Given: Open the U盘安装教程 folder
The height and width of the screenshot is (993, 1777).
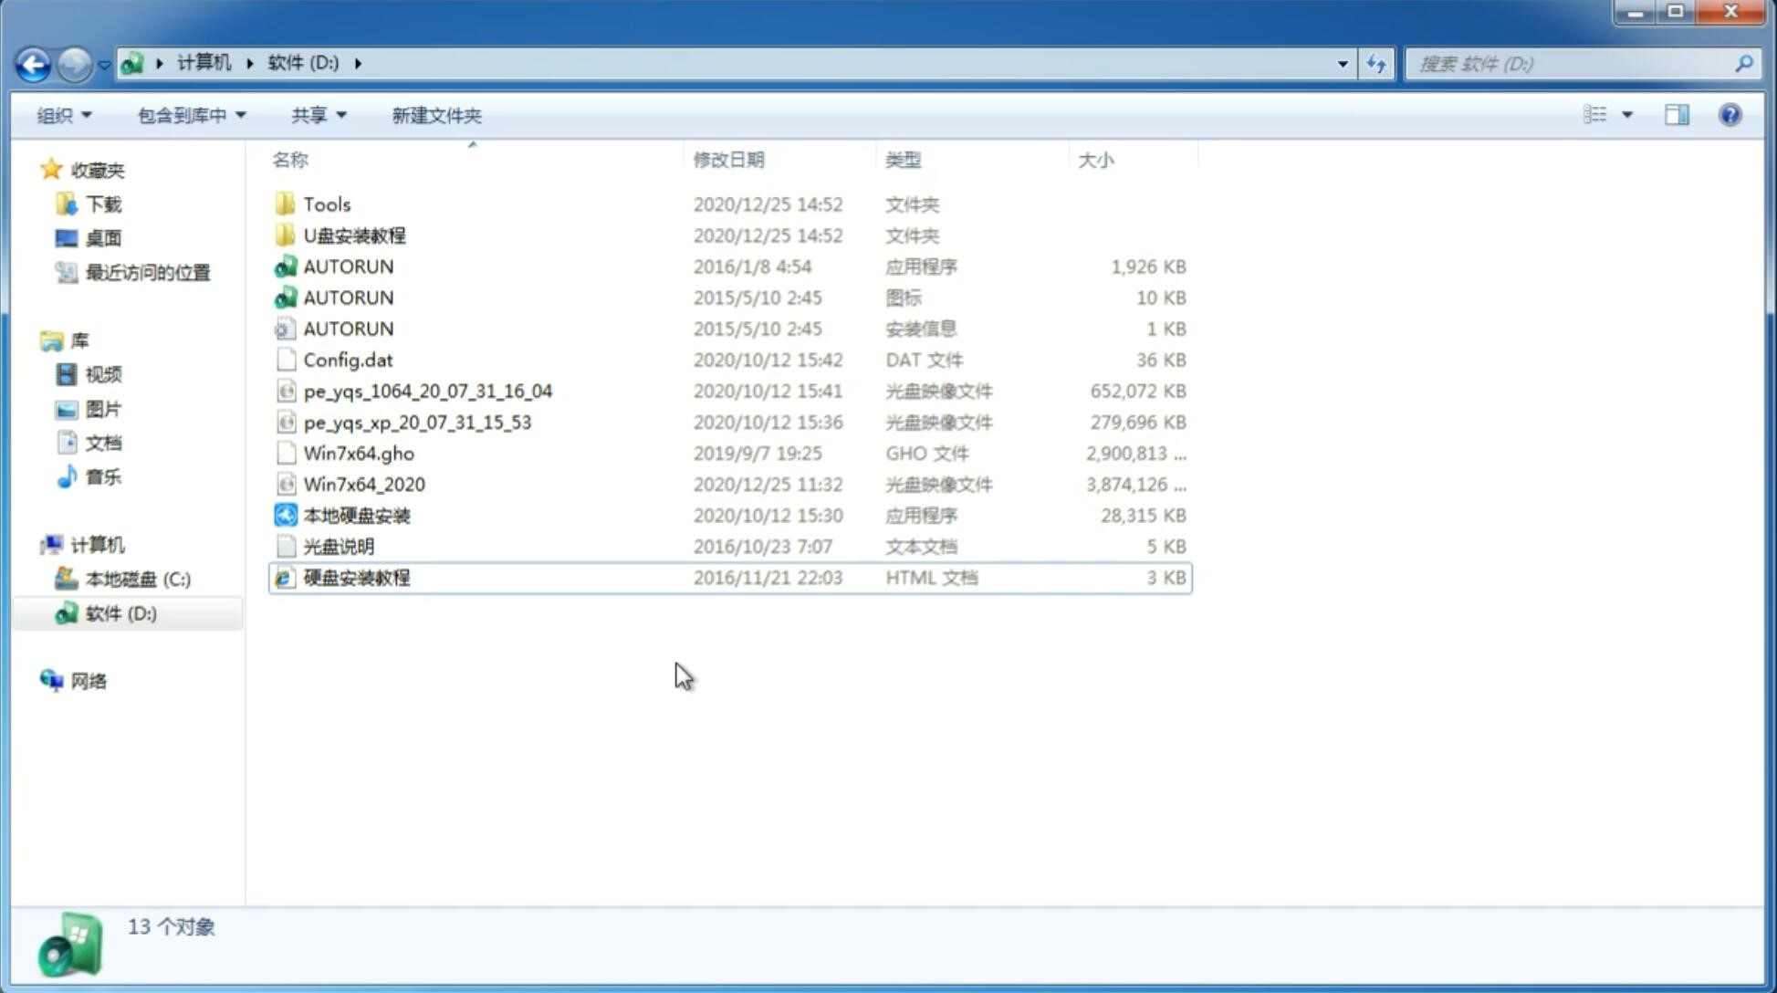Looking at the screenshot, I should pyautogui.click(x=355, y=235).
